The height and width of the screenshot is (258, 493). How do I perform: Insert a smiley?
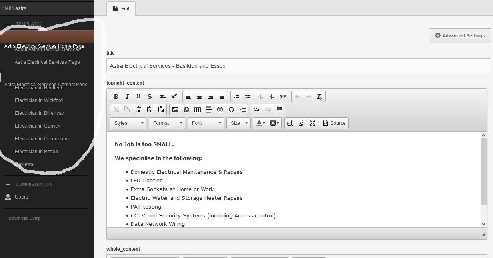point(220,110)
